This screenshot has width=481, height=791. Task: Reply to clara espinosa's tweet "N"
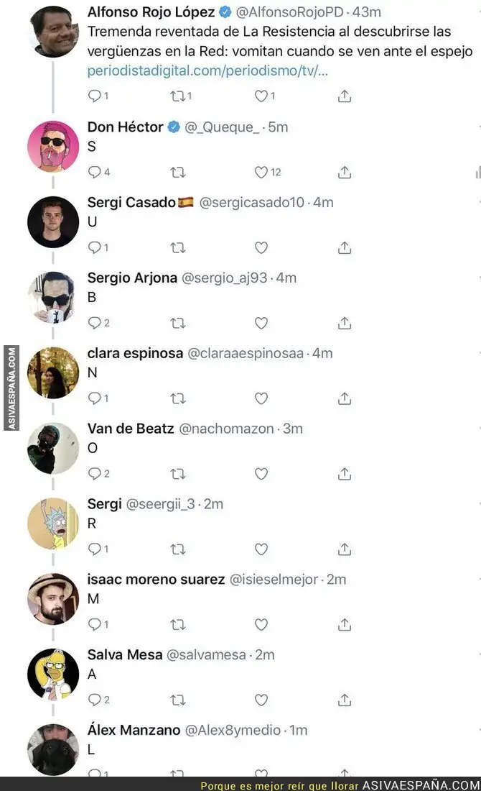pos(94,398)
